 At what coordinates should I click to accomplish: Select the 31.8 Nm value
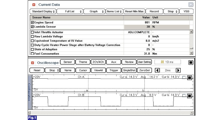coord(137,53)
